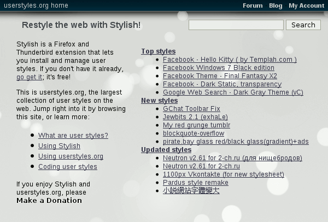Click the Search button

click(x=303, y=25)
